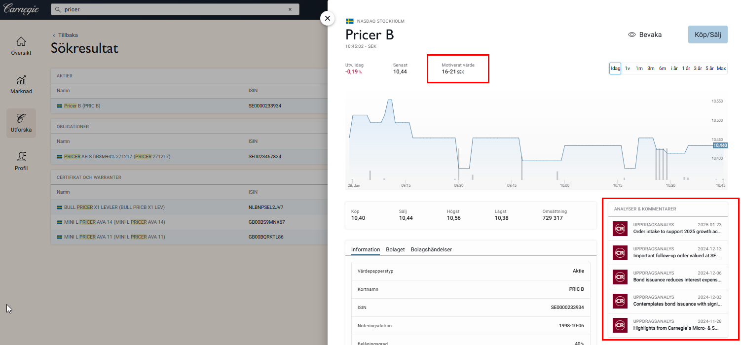The height and width of the screenshot is (345, 741).
Task: Click the CR icon of the 2024-12-03 analysis
Action: pos(620,301)
